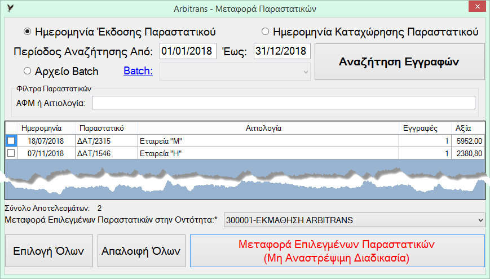This screenshot has height=279, width=490.
Task: Select the date cell 18/07/2018
Action: [46, 141]
